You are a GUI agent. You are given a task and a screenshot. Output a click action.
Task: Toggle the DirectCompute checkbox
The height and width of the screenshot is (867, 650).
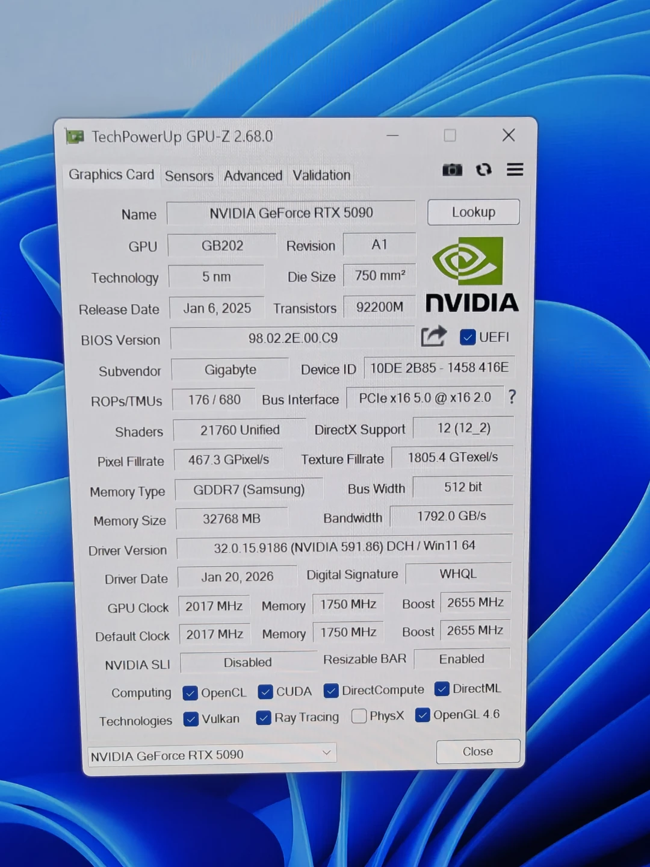[x=331, y=691]
